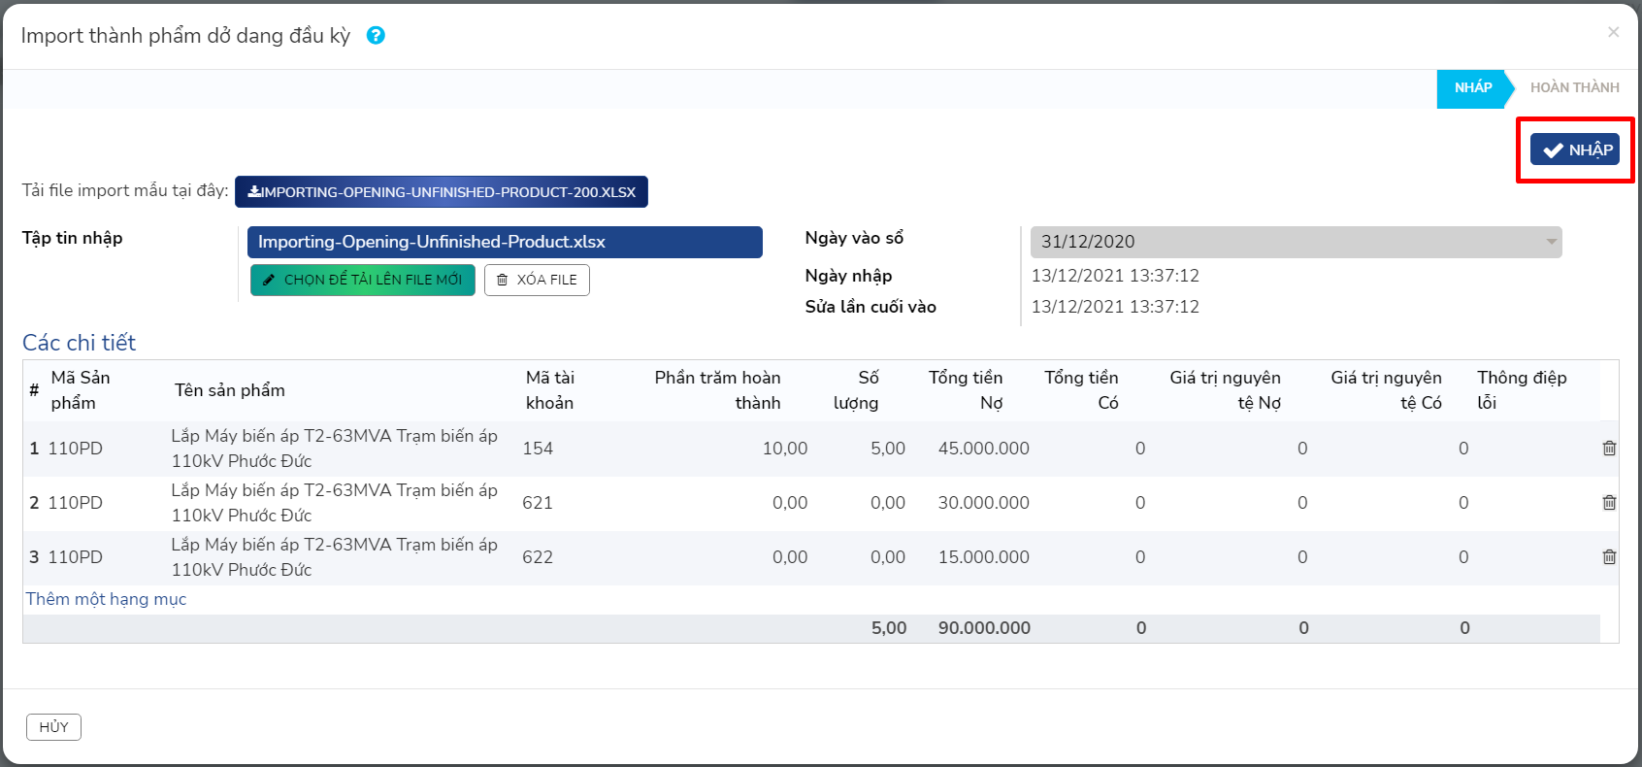Click account code 622 cell

coord(538,557)
